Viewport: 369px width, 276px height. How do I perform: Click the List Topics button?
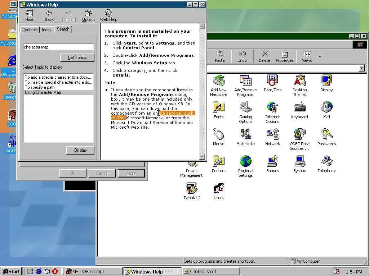tap(77, 57)
